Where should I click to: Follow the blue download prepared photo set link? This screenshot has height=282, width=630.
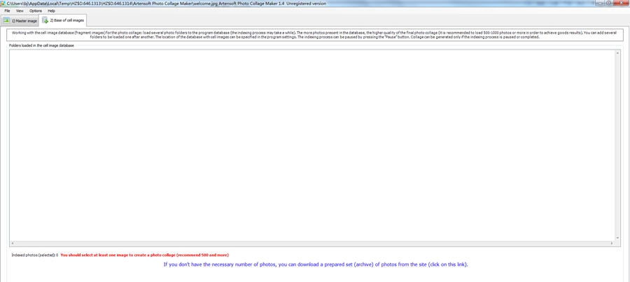(316, 265)
